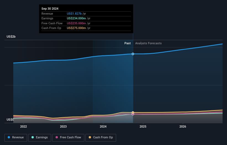Click the Sep 30 2024 tooltip date
Image resolution: width=227 pixels, height=145 pixels.
coord(50,9)
